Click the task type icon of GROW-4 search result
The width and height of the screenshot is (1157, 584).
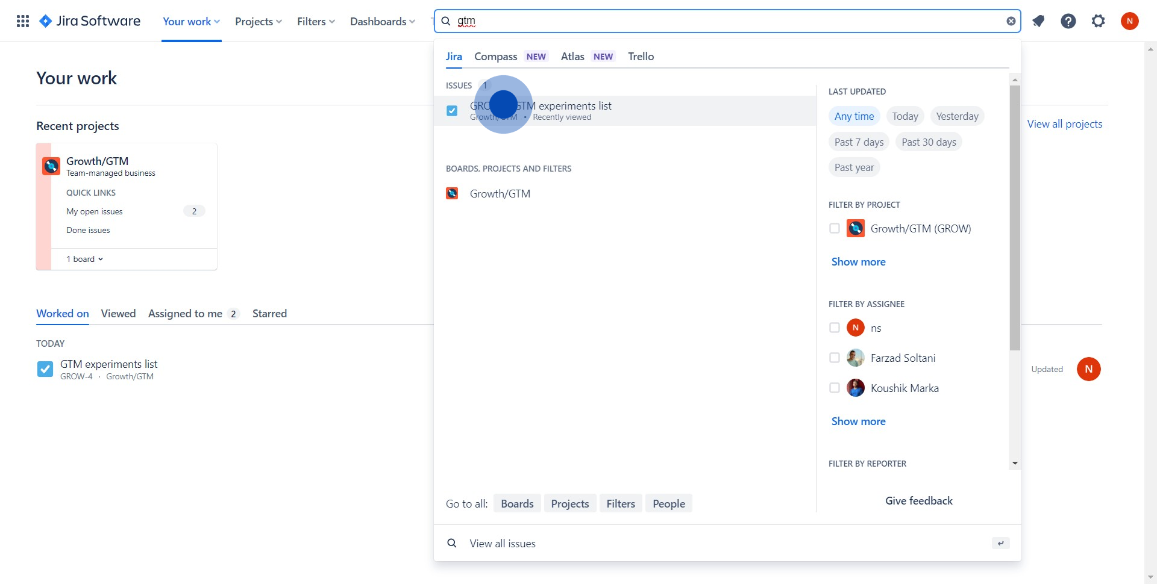tap(452, 111)
